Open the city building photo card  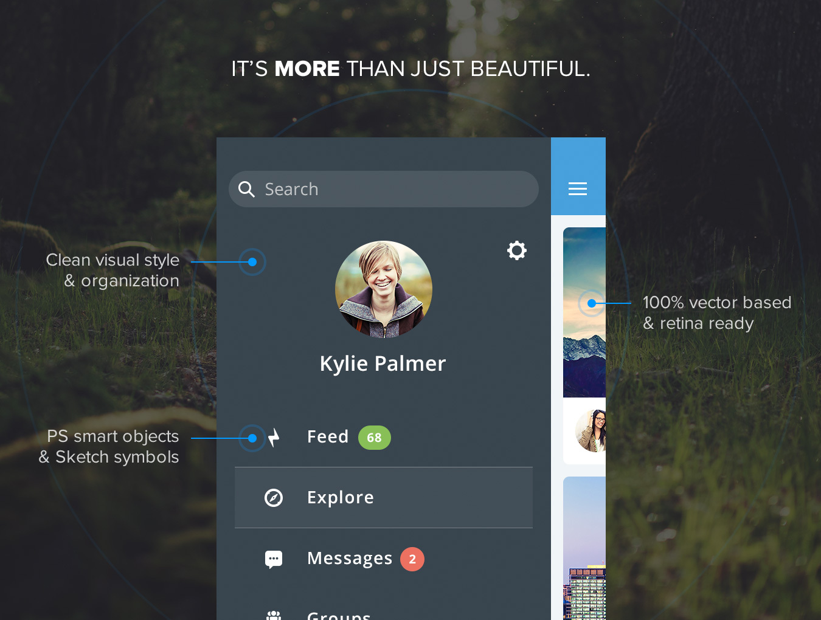pyautogui.click(x=584, y=548)
